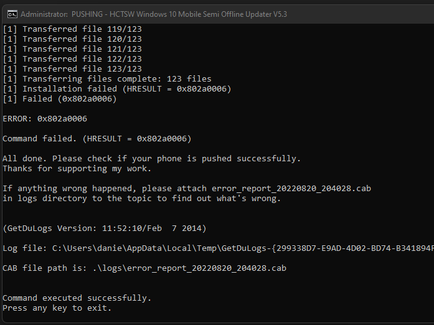Viewport: 434px width, 325px height.
Task: Click the 'Press any key to exit.' prompt
Action: pos(57,308)
